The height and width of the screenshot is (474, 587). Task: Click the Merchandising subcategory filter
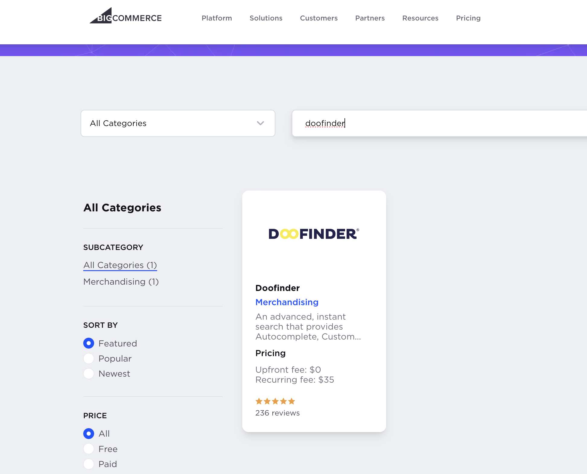click(121, 282)
